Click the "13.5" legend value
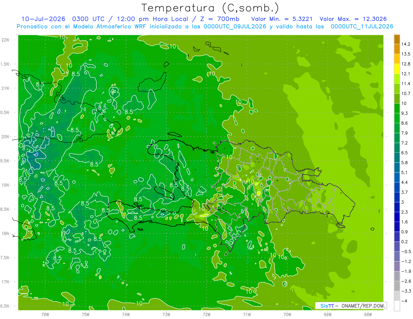Screen dimensions: 413x319 point(406,54)
